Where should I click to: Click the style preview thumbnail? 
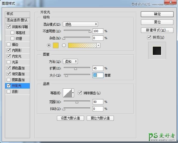pos(157,50)
